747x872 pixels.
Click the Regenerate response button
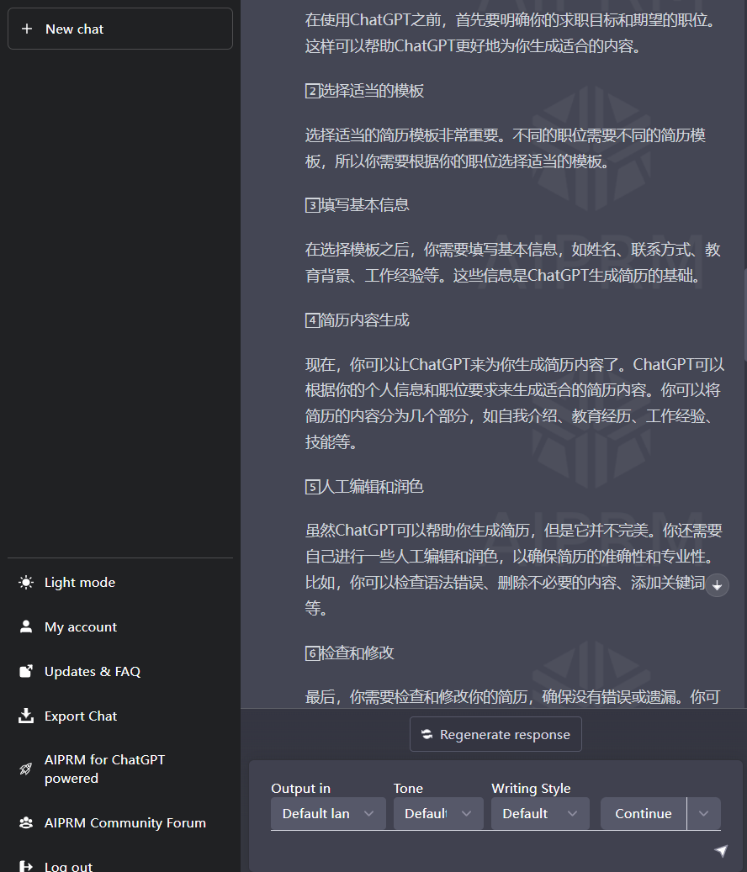(x=495, y=734)
